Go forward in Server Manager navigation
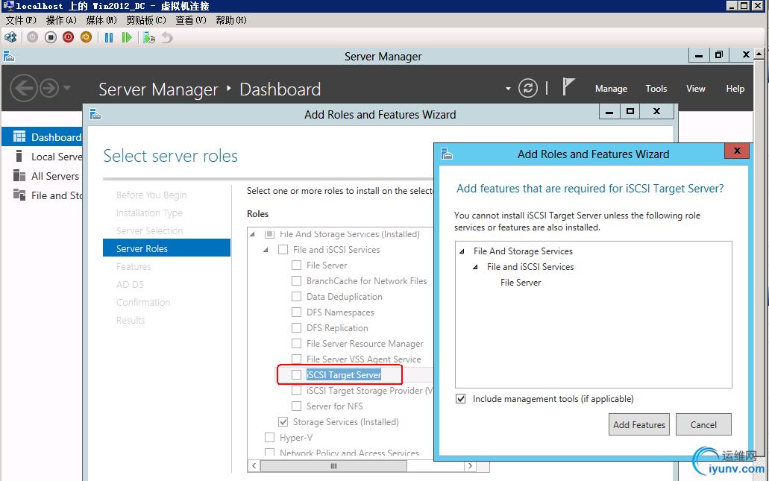 coord(49,88)
